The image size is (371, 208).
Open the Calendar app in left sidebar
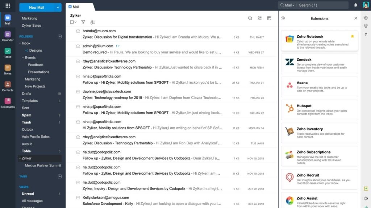(x=8, y=36)
